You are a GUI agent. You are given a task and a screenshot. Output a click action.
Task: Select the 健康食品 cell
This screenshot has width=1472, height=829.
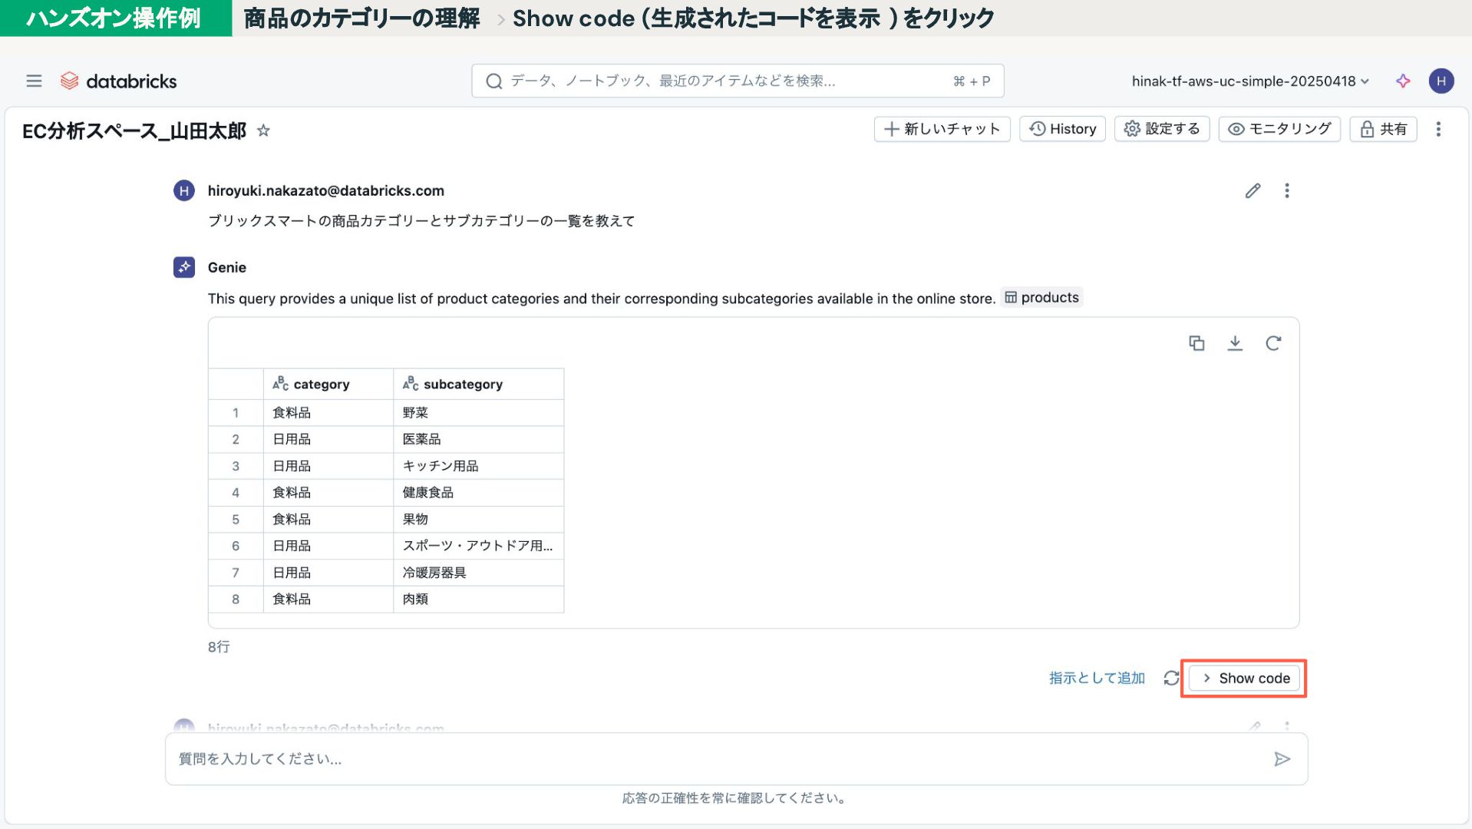point(479,493)
